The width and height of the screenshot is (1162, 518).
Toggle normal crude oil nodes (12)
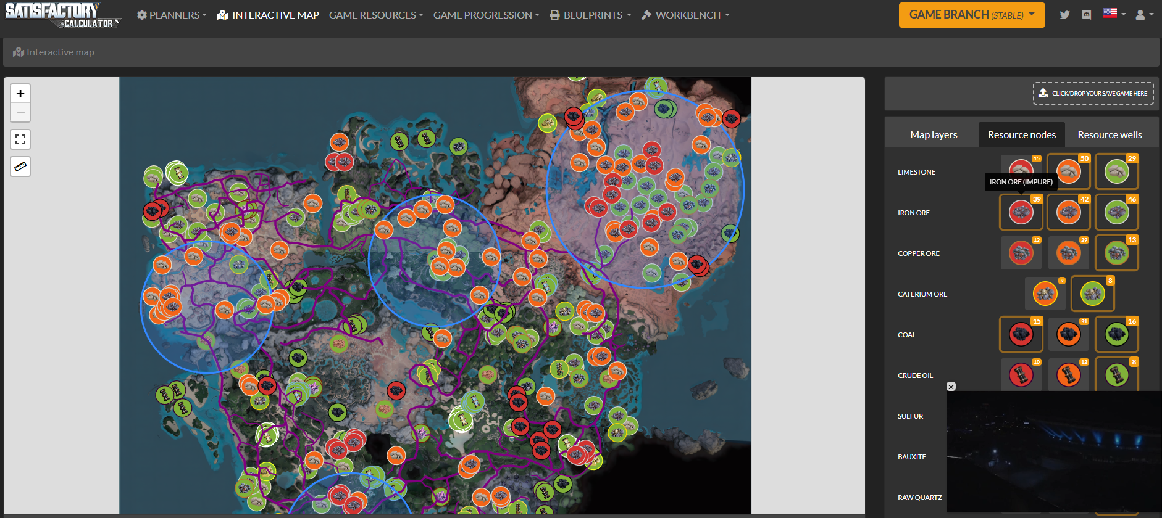point(1069,374)
